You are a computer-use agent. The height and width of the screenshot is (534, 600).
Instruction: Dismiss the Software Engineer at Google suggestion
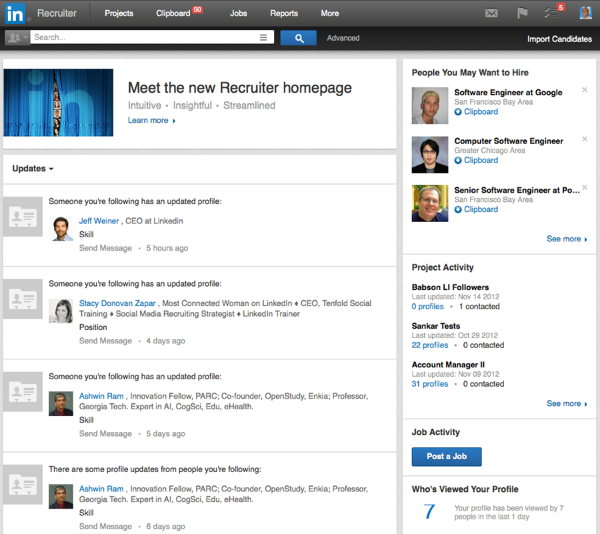pos(585,90)
